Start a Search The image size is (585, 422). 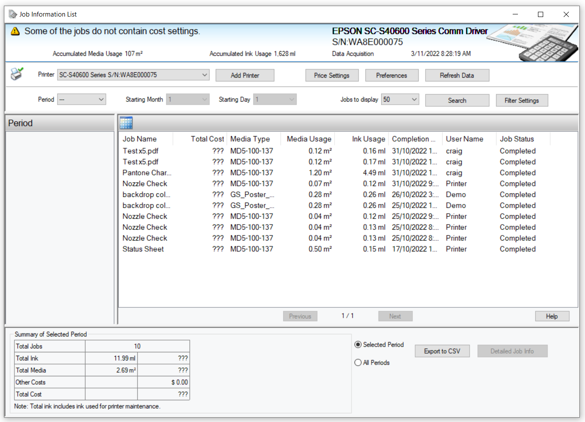pos(457,100)
